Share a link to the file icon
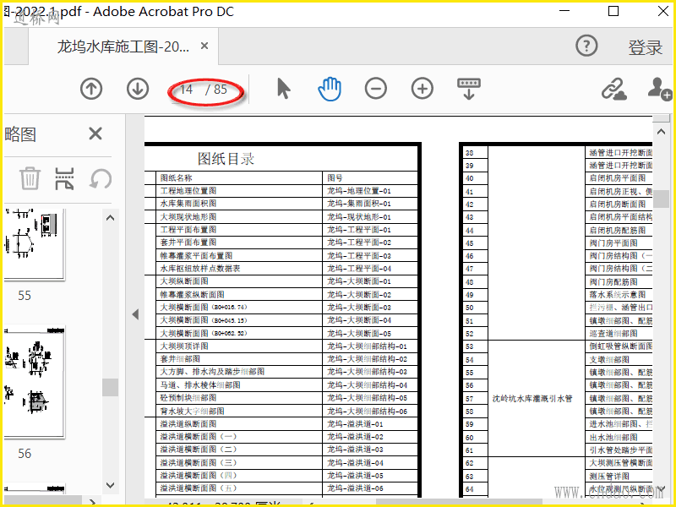The height and width of the screenshot is (507, 676). click(x=614, y=89)
